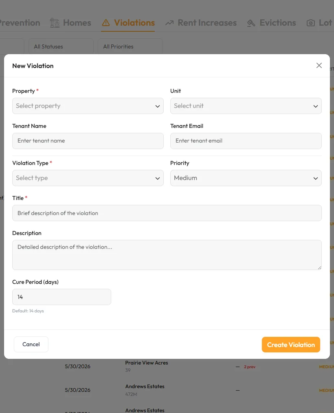Click the Prevention tab label
Screen dimensions: 334x413
click(20, 23)
